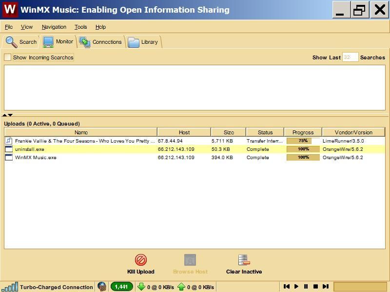Open the Help menu

point(101,27)
